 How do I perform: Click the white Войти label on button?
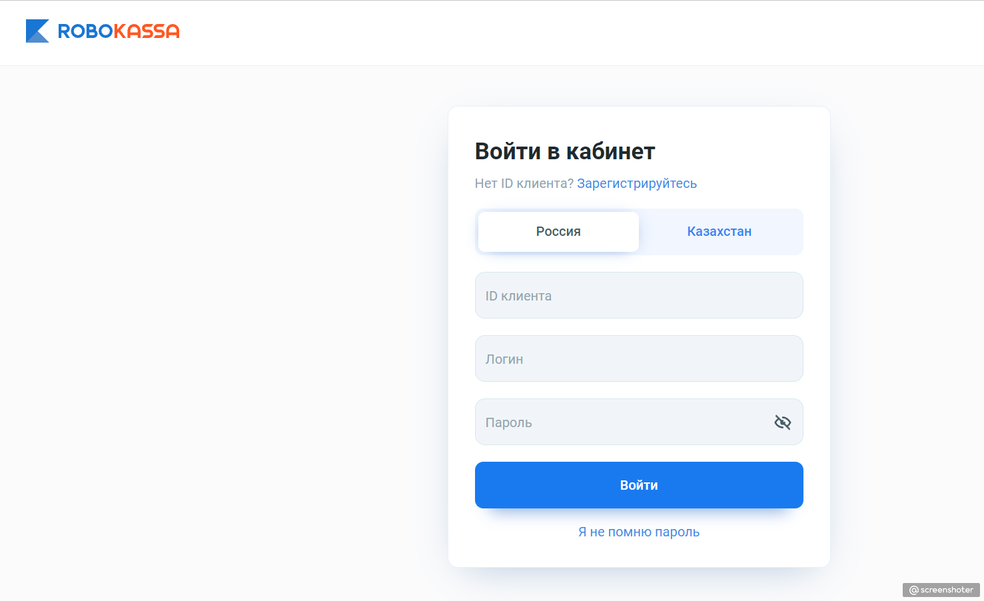coord(639,485)
